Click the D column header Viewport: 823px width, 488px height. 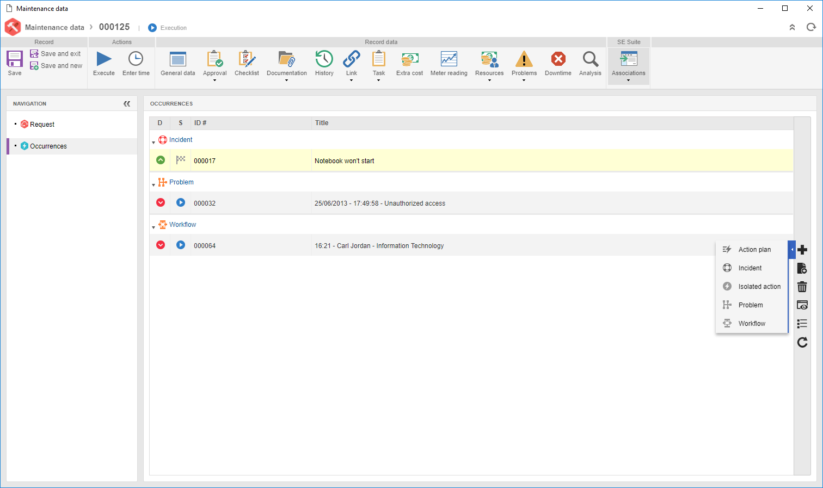pyautogui.click(x=160, y=123)
